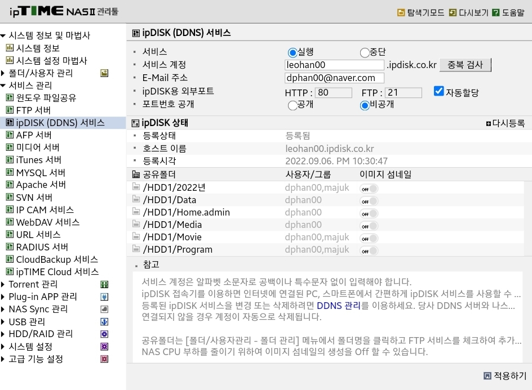The width and height of the screenshot is (532, 390).
Task: Click the USB 관리 anchor icon
Action: pyautogui.click(x=104, y=322)
